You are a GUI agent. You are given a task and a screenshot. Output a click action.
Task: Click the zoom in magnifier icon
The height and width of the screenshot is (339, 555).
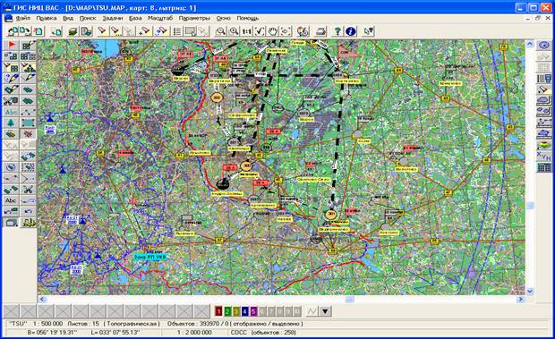[234, 31]
